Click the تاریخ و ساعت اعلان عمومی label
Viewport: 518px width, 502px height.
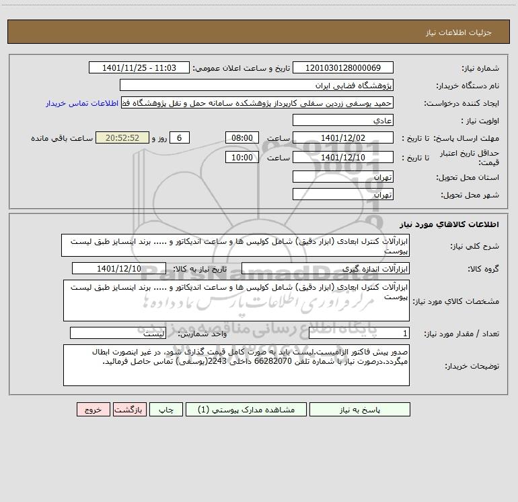click(x=242, y=68)
